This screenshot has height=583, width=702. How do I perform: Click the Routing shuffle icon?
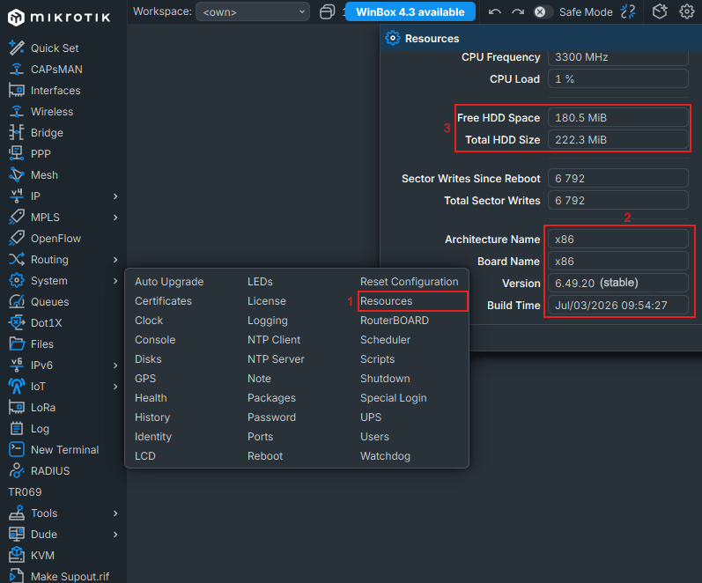(17, 259)
